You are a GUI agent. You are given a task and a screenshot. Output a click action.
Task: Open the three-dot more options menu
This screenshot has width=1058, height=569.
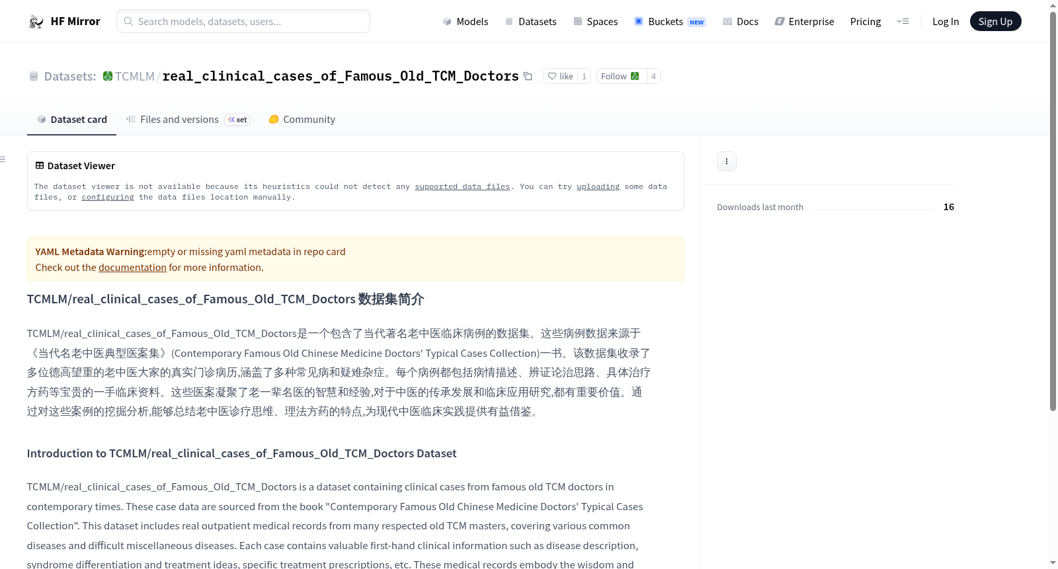coord(727,161)
